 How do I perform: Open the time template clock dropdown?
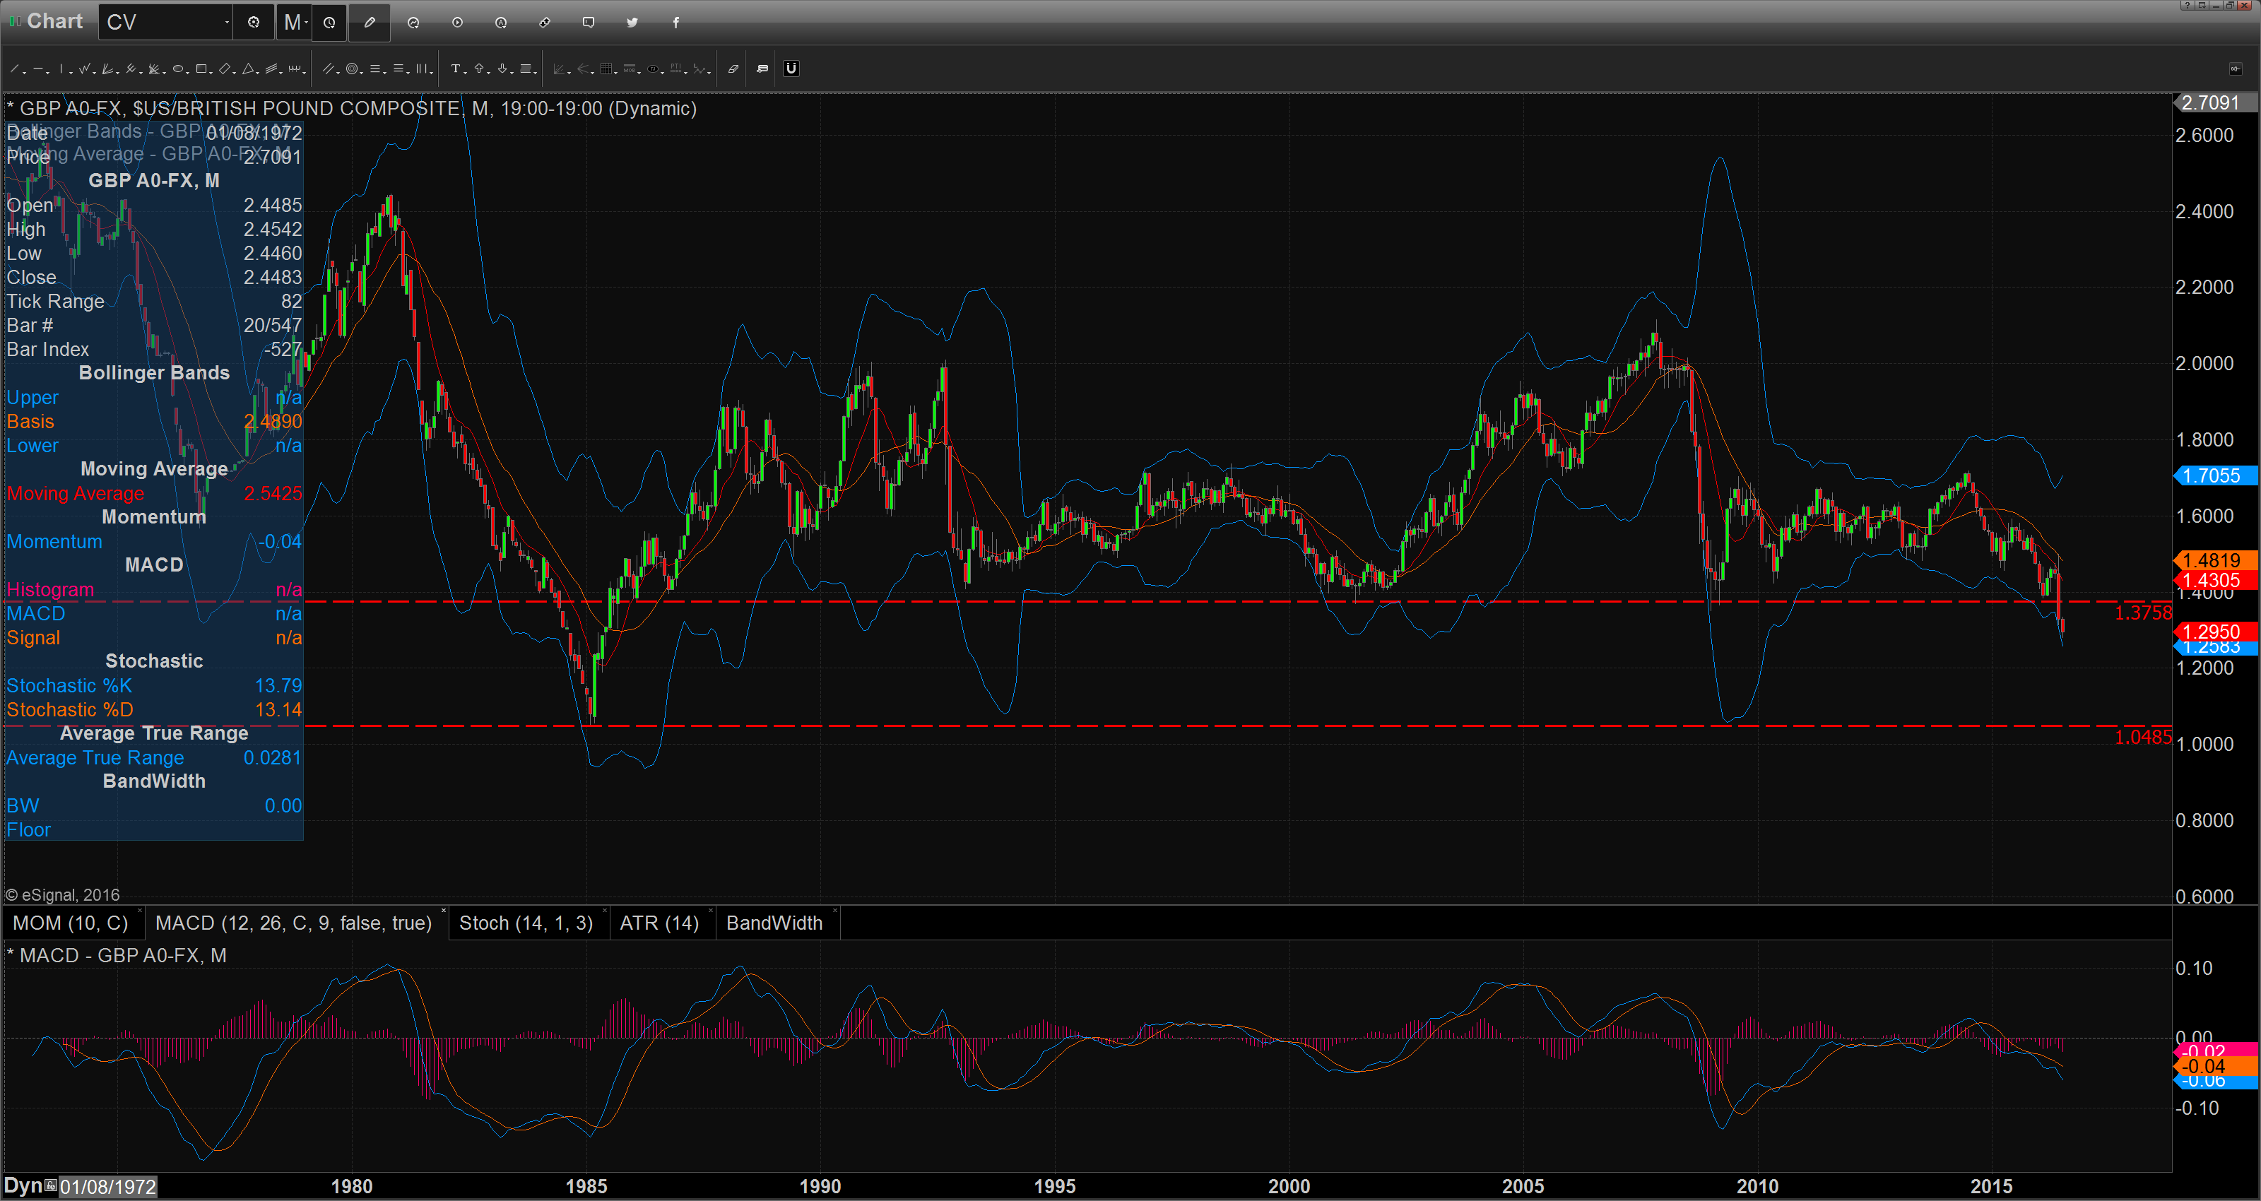(x=329, y=23)
